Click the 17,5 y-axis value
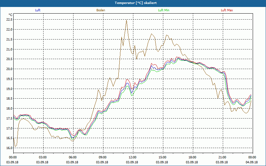The image size is (266, 166). tap(9, 119)
